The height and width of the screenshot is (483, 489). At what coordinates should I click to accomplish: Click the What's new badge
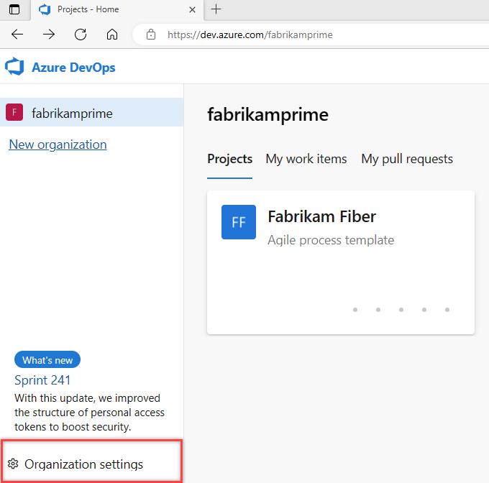[x=47, y=360]
